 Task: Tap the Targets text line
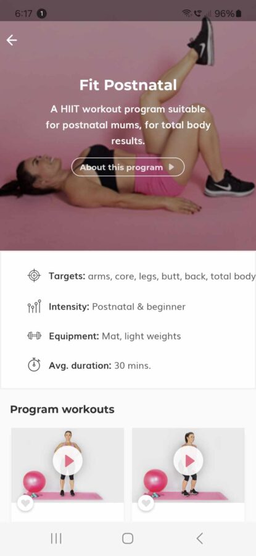(152, 276)
